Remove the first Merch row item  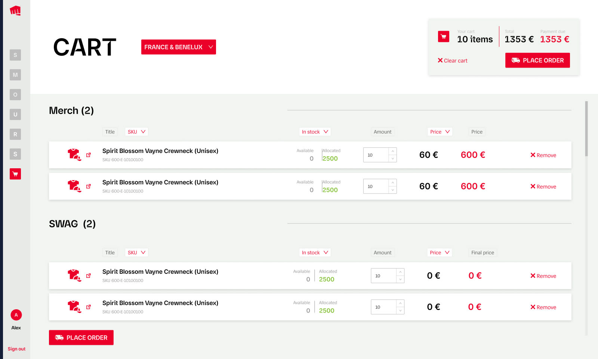coord(543,155)
